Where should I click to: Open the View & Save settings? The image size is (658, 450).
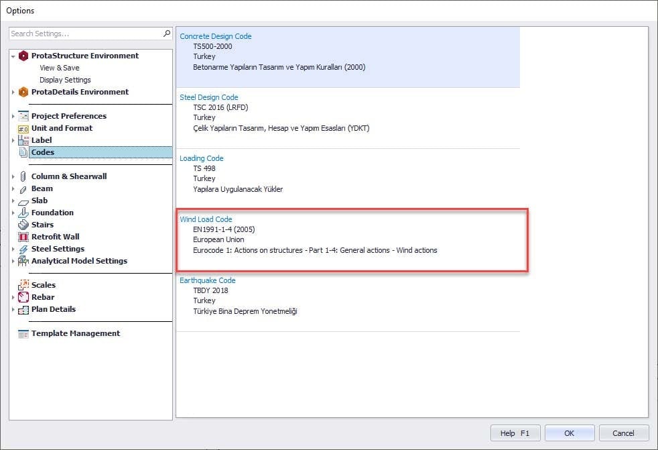tap(60, 68)
